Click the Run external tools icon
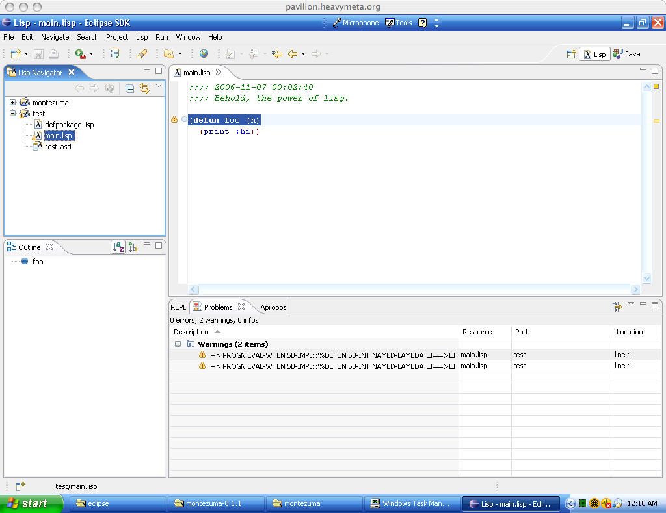The image size is (666, 513). [80, 54]
